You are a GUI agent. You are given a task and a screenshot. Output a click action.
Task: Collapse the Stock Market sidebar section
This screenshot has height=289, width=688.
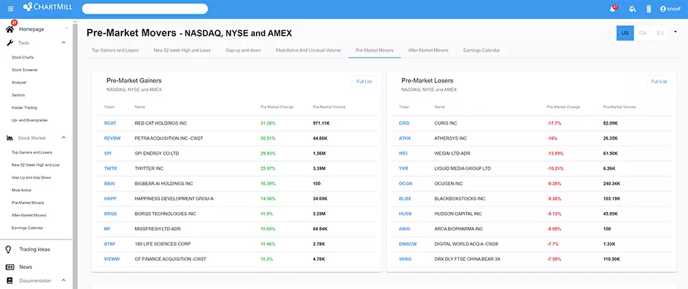tap(63, 138)
